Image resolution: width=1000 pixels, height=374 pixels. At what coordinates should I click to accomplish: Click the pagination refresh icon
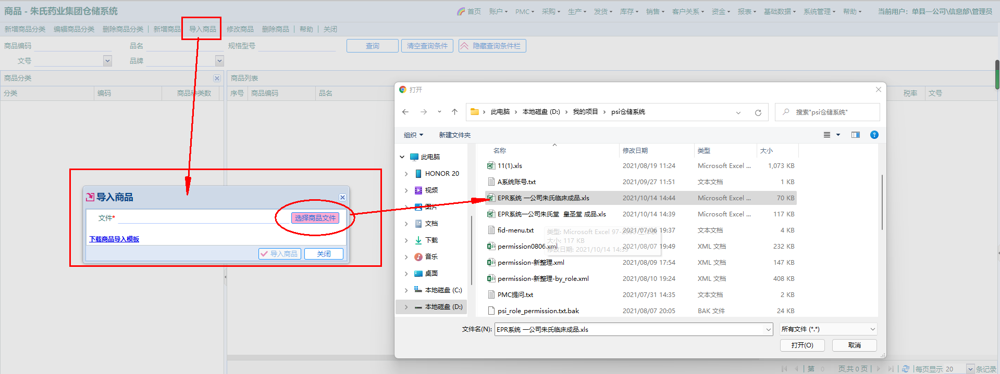coord(905,368)
